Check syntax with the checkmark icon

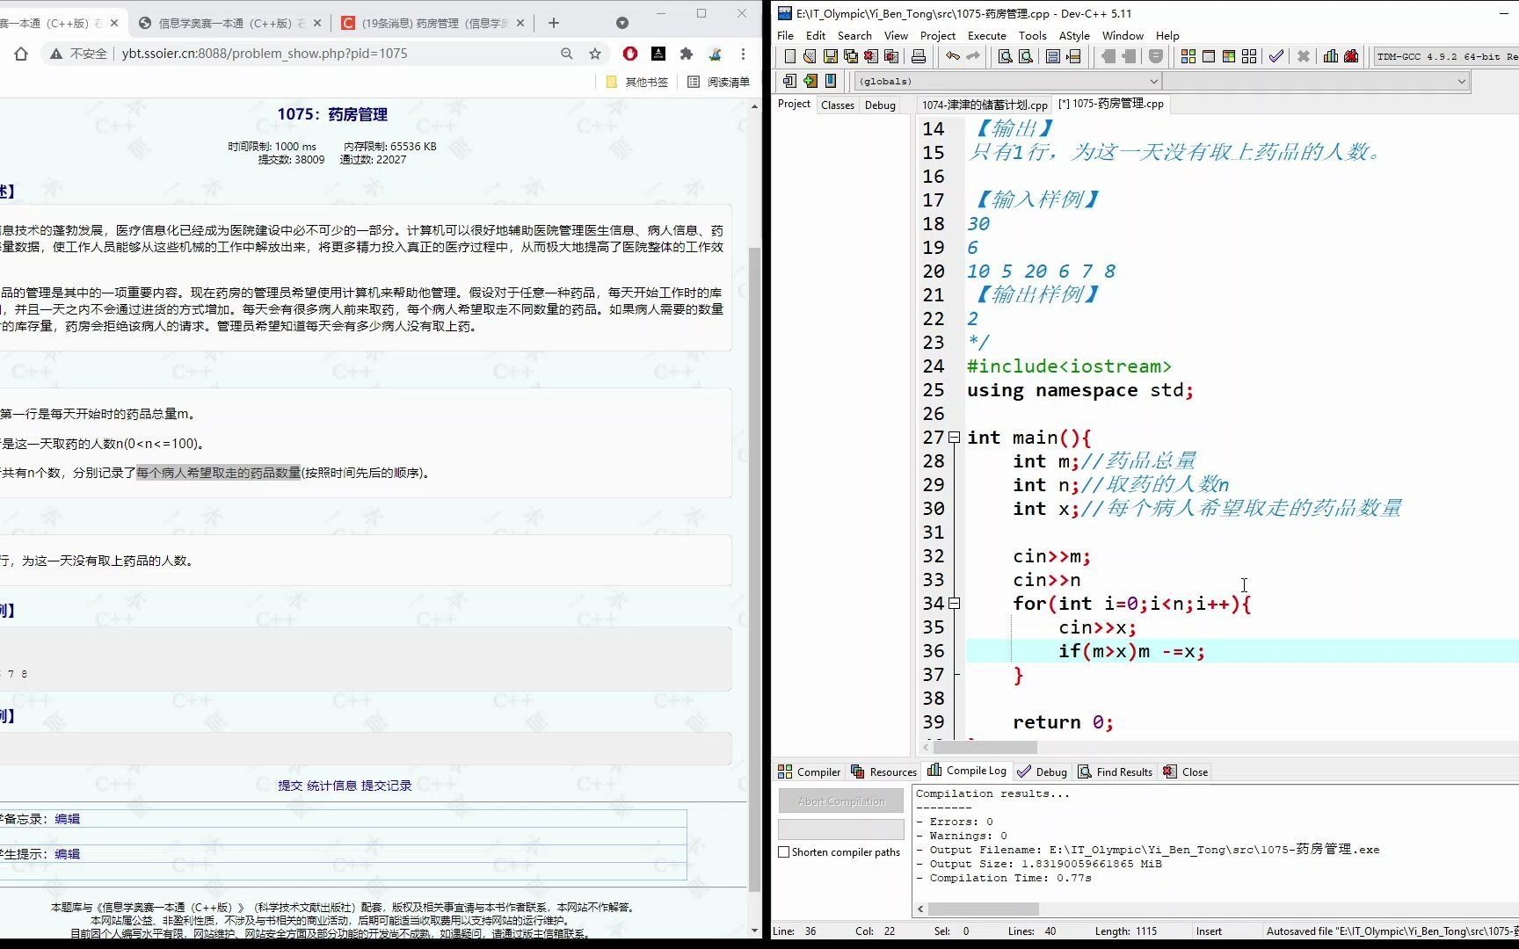1276,56
